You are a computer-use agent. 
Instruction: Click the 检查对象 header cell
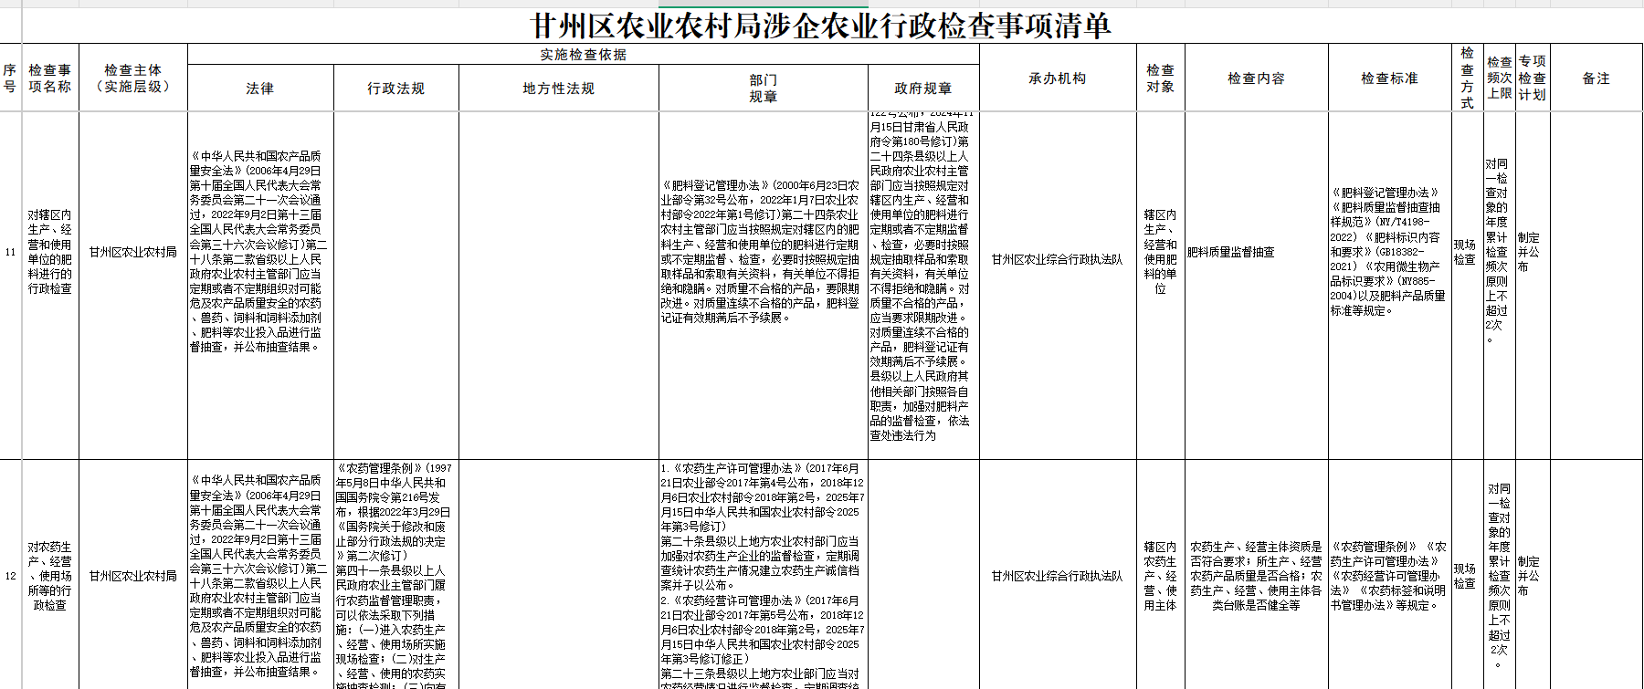[x=1160, y=78]
